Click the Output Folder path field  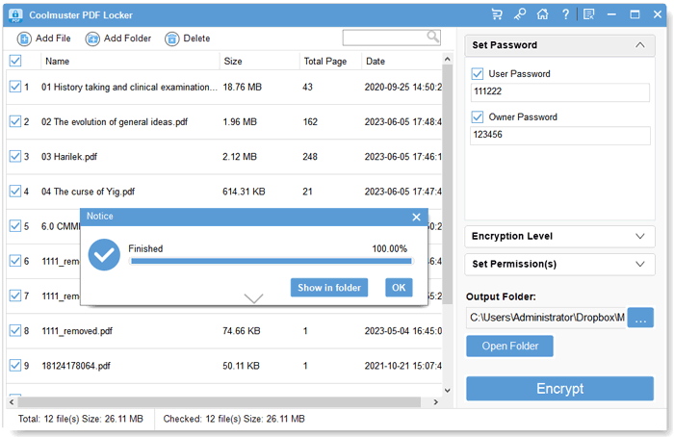tap(546, 318)
